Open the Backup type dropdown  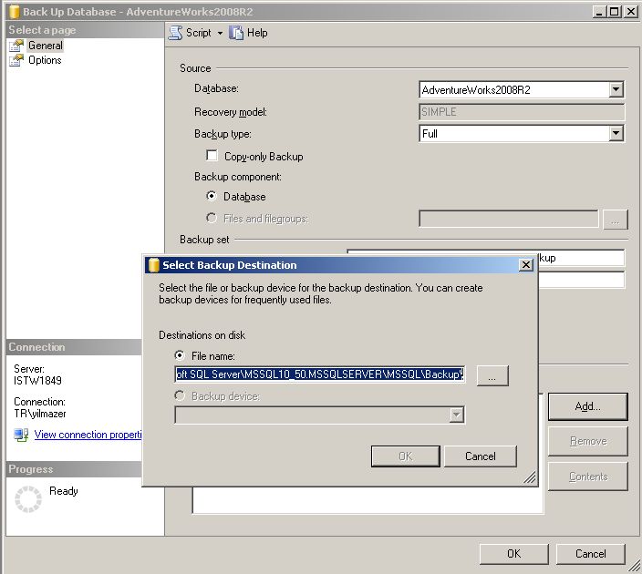click(616, 133)
